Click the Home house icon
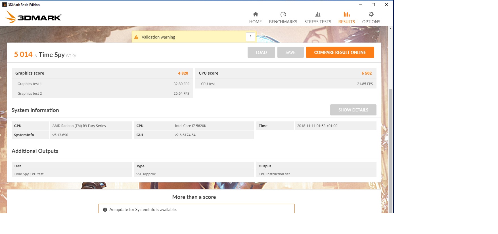Viewport: 498px width, 234px height. pyautogui.click(x=256, y=14)
